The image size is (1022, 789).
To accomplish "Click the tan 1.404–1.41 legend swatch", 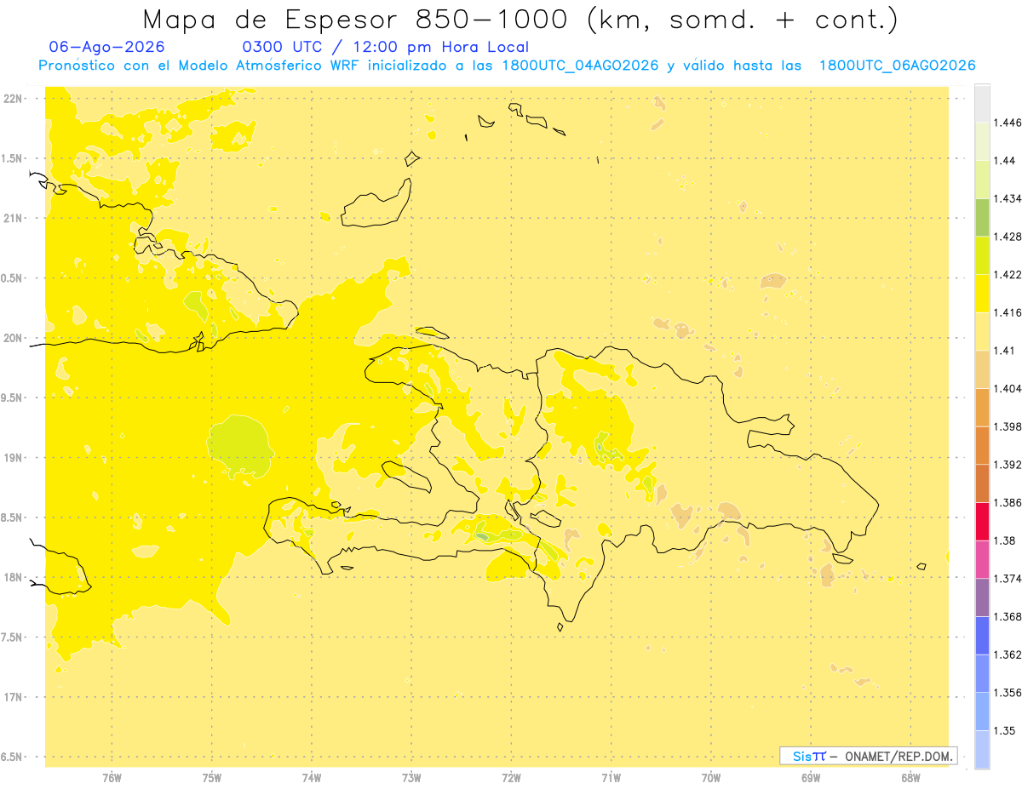I will pyautogui.click(x=982, y=369).
